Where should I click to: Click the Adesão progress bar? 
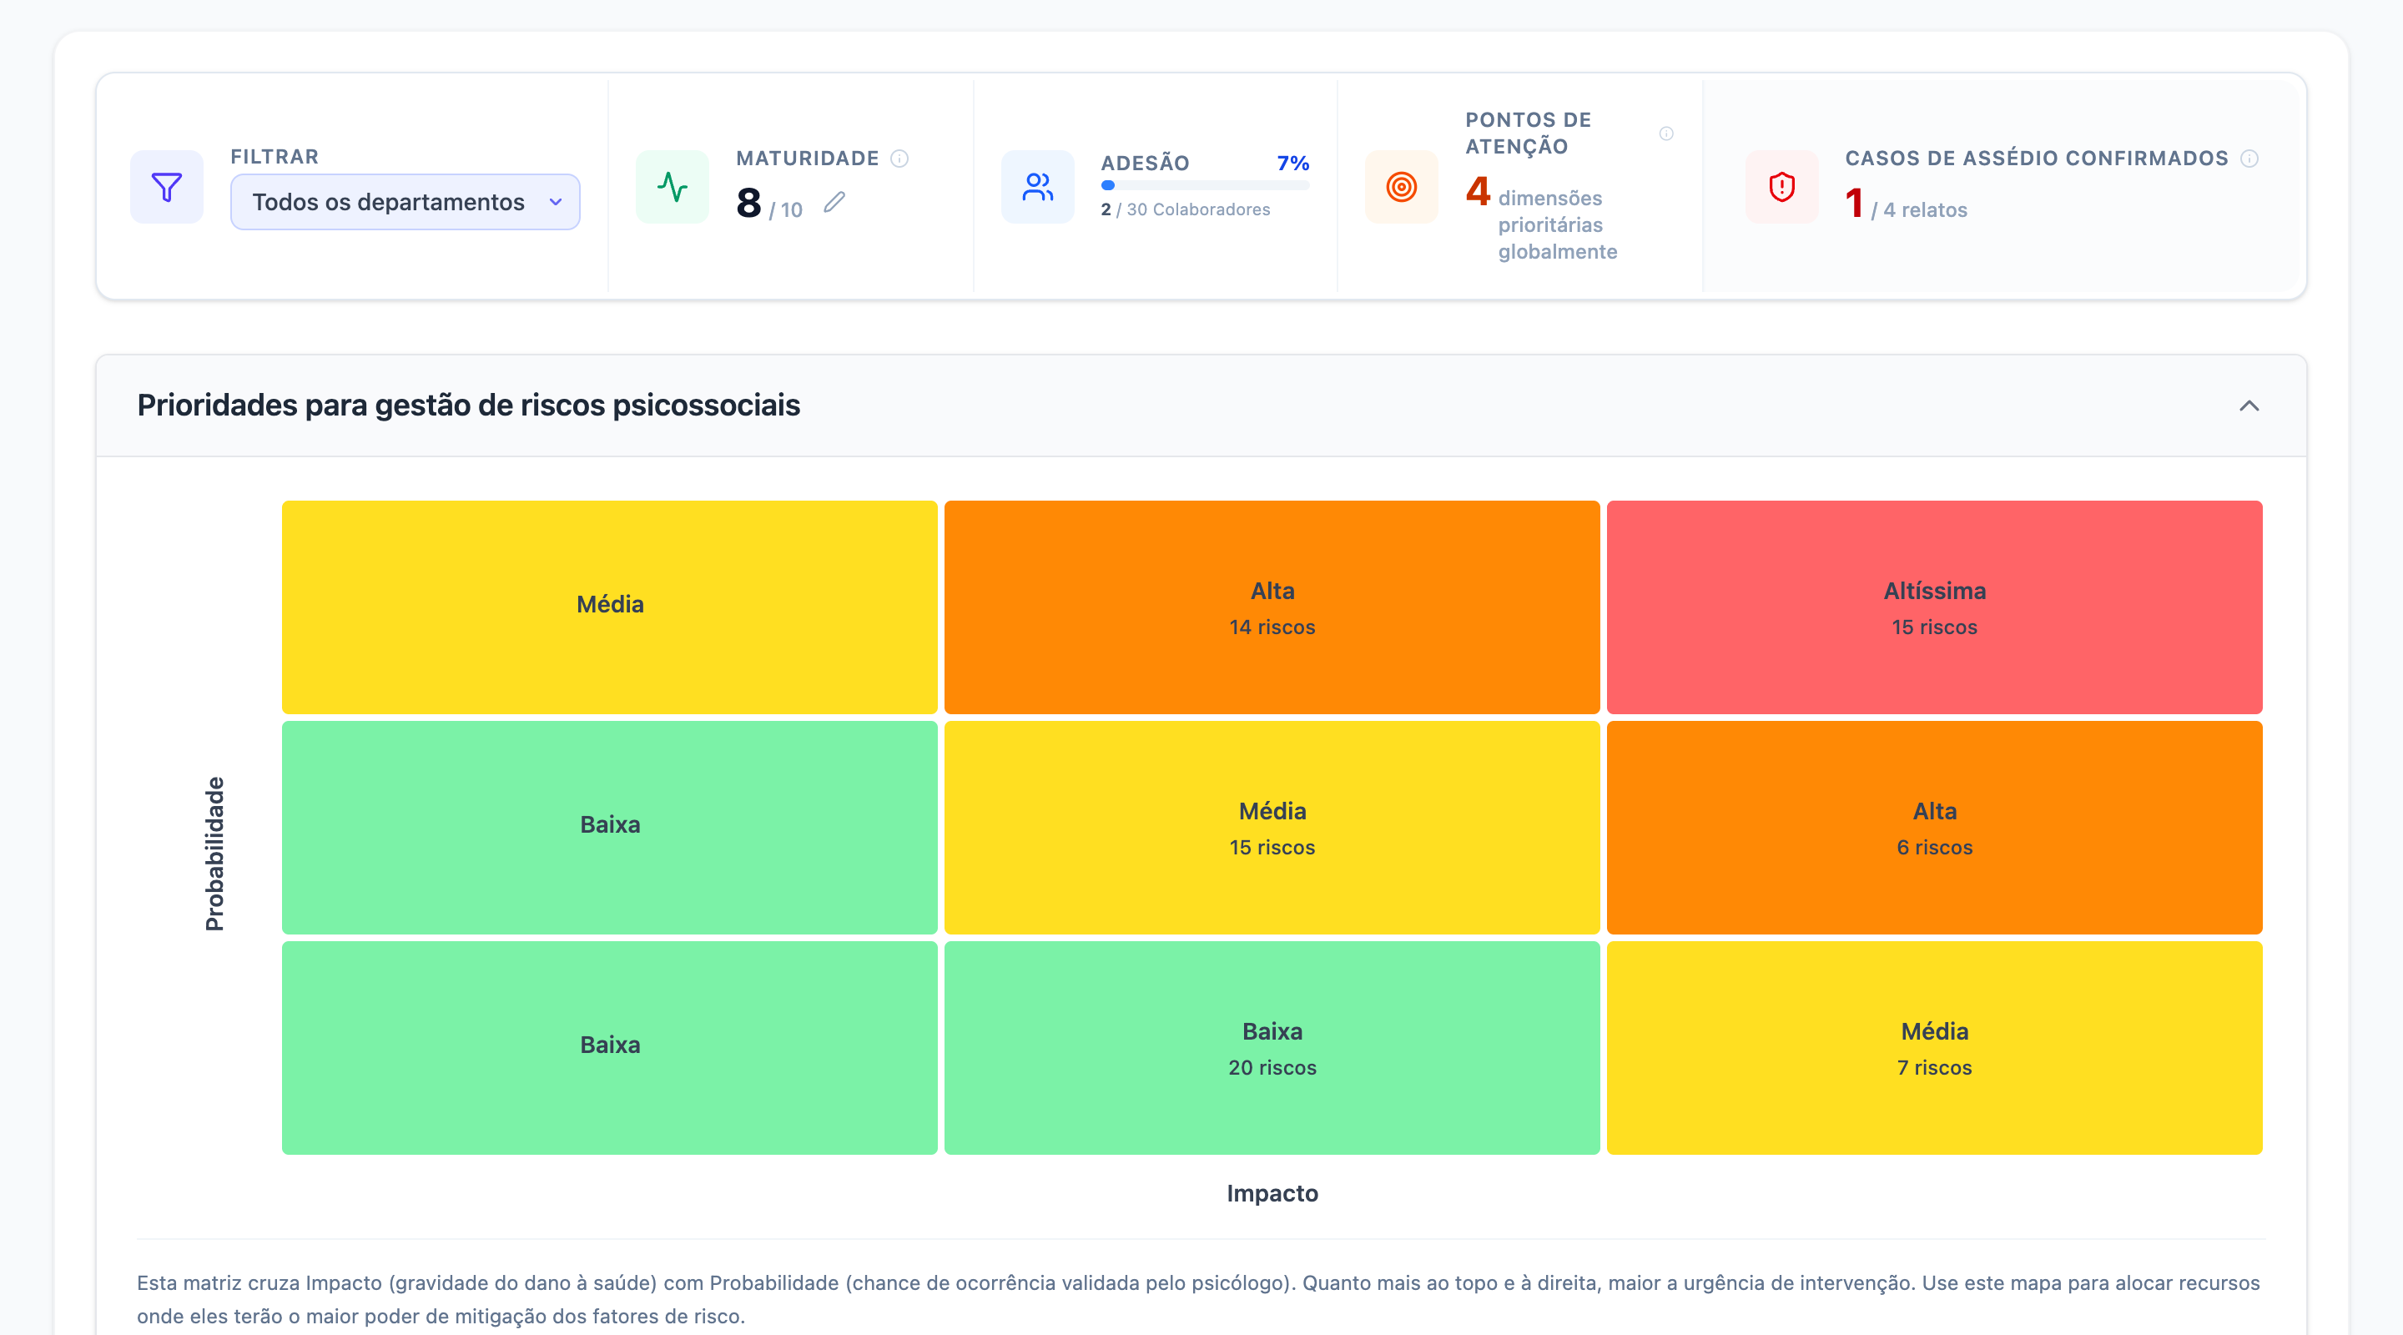pyautogui.click(x=1204, y=186)
